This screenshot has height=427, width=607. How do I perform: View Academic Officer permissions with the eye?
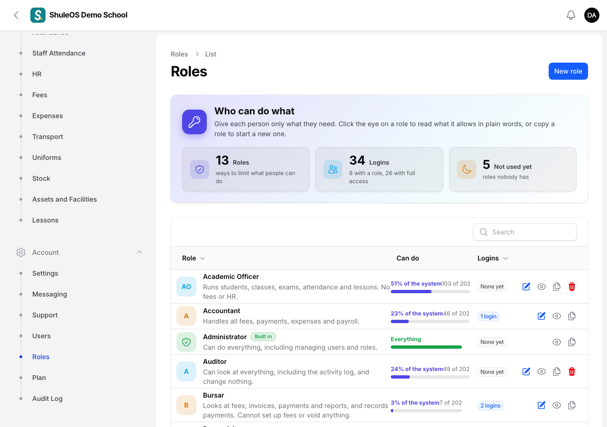pos(542,287)
